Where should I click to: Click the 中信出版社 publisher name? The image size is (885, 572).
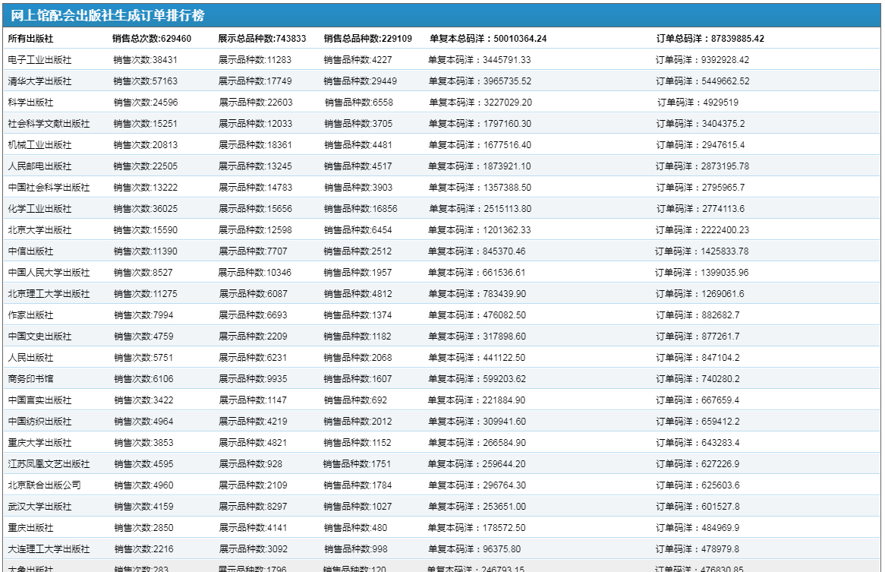click(30, 251)
